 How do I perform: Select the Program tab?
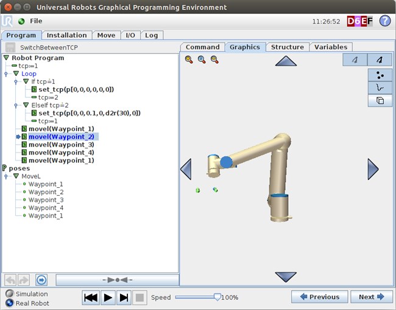21,35
